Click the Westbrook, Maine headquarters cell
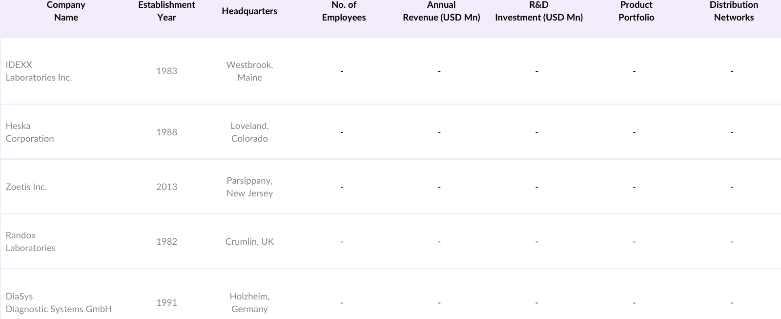Image resolution: width=781 pixels, height=319 pixels. tap(249, 71)
